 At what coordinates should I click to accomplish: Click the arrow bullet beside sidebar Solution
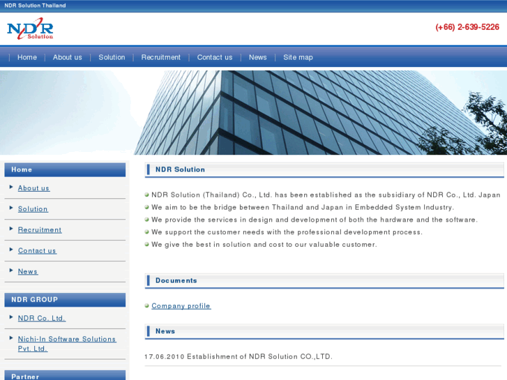pos(11,208)
